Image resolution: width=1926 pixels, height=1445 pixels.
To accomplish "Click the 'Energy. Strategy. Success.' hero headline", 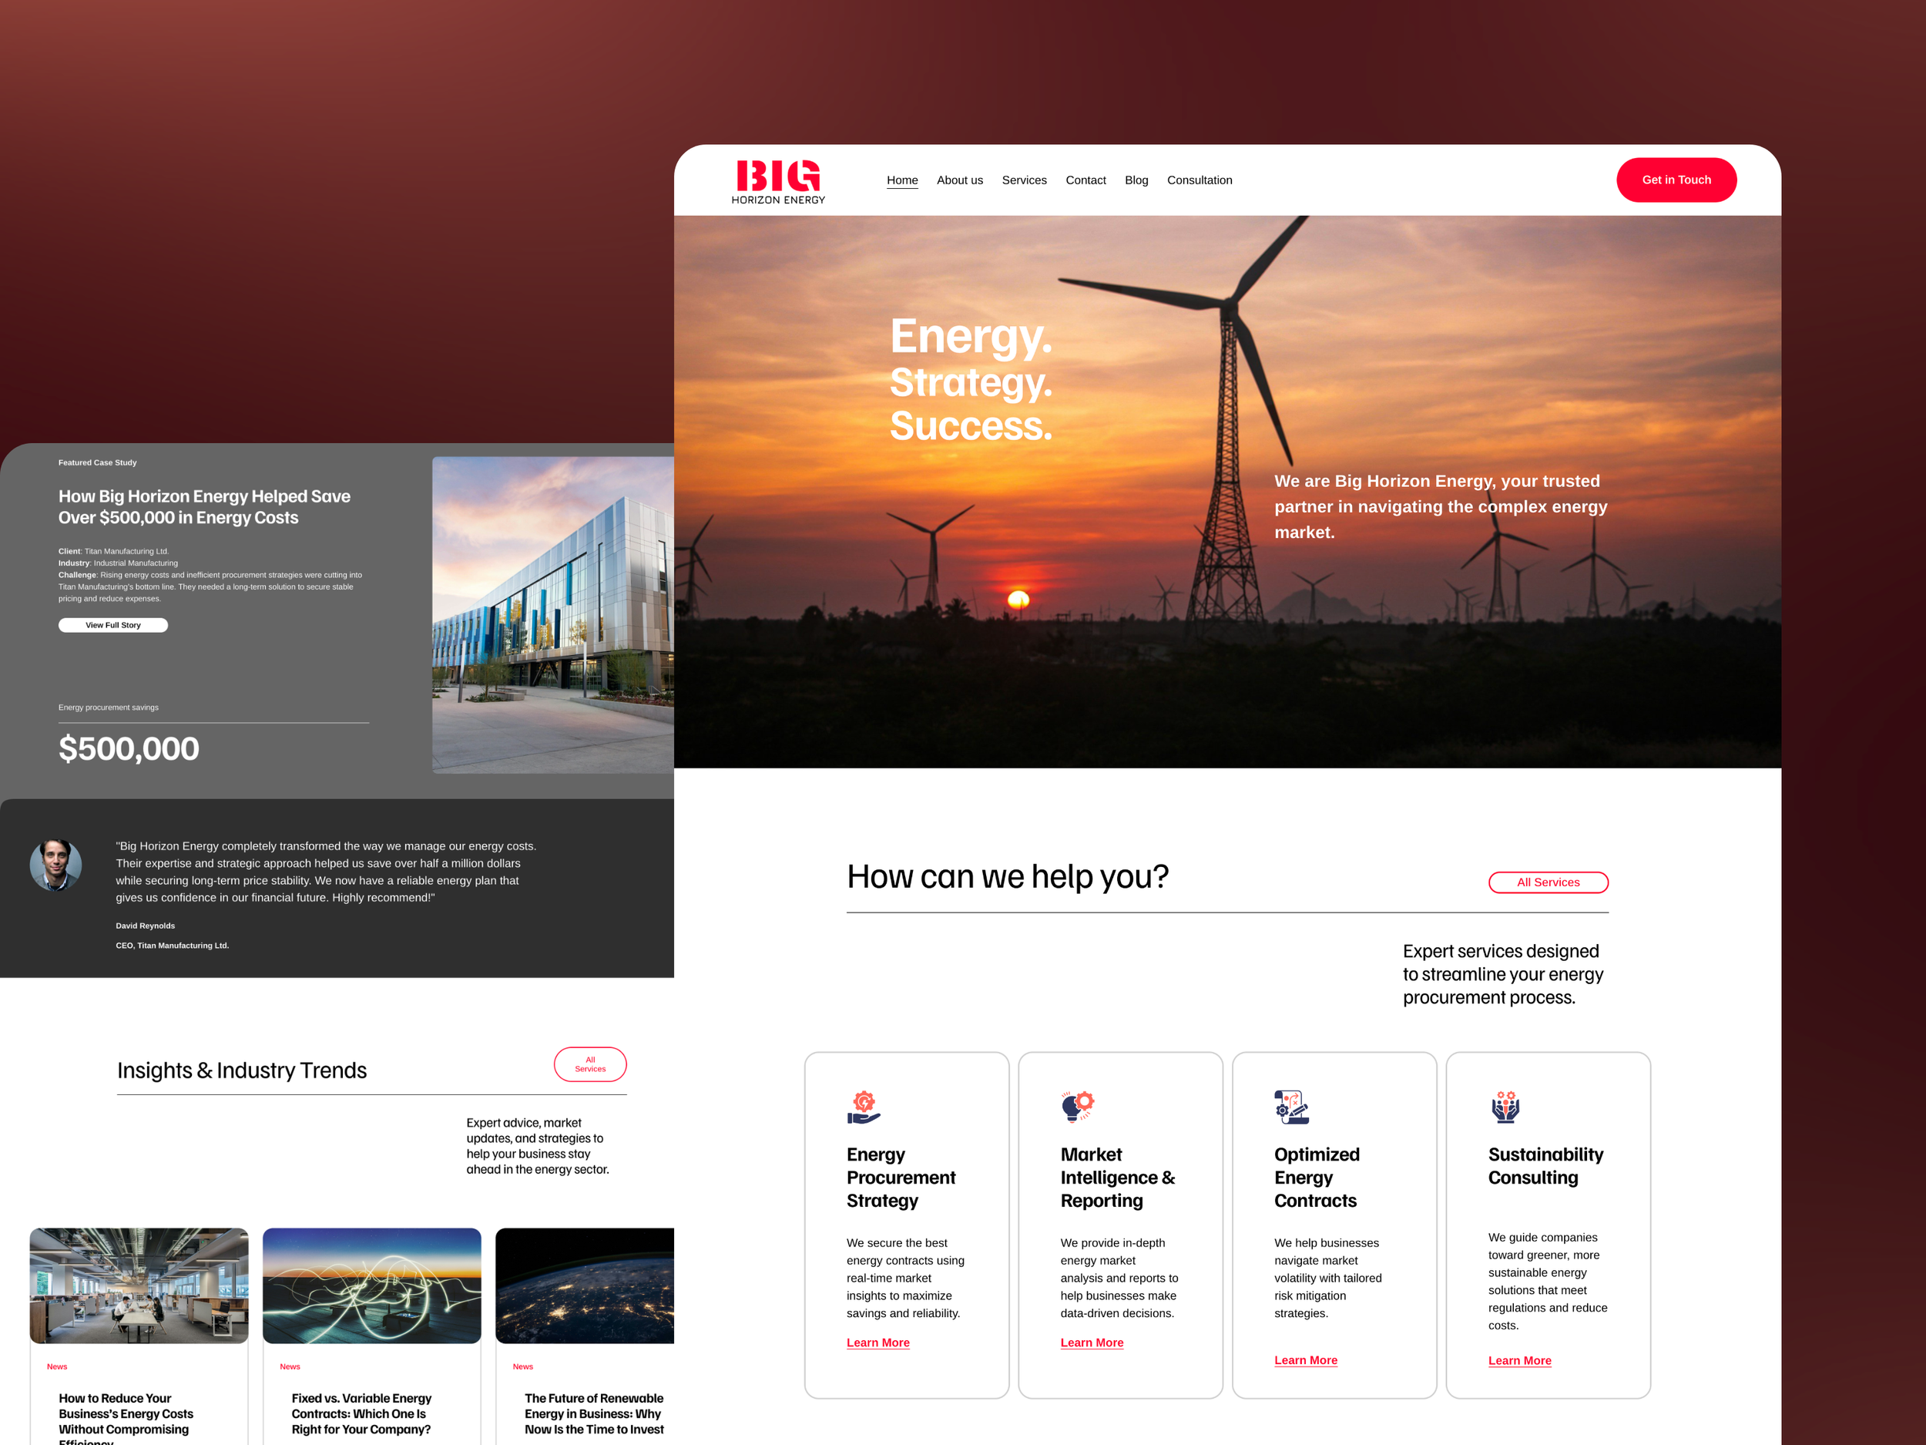I will (971, 381).
